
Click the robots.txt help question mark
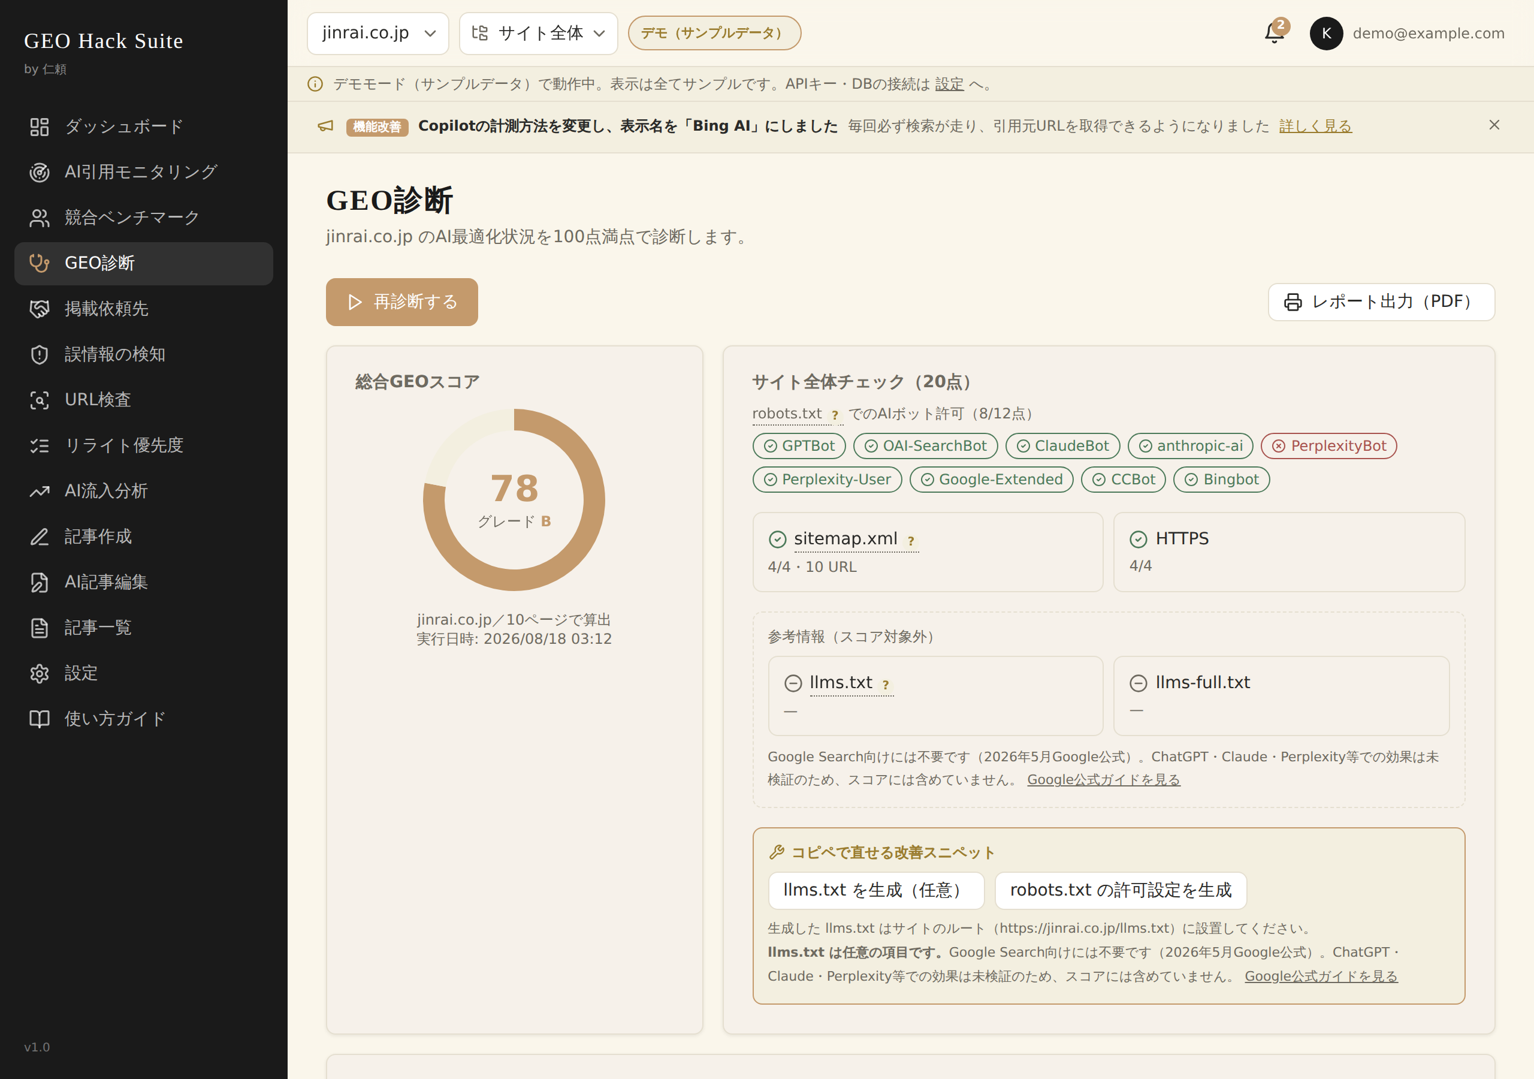[835, 415]
